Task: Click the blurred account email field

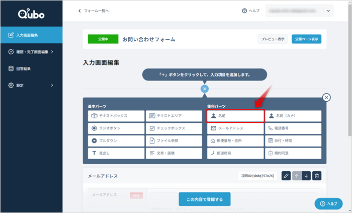Action: click(293, 11)
